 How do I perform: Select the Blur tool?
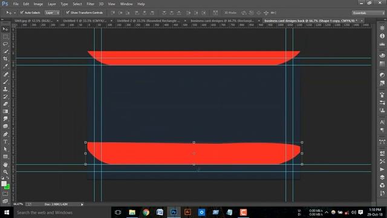(5, 119)
